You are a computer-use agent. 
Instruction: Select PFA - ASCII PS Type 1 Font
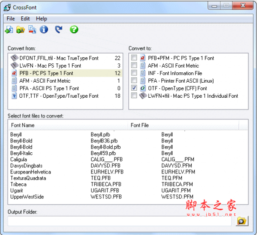[x=65, y=88]
